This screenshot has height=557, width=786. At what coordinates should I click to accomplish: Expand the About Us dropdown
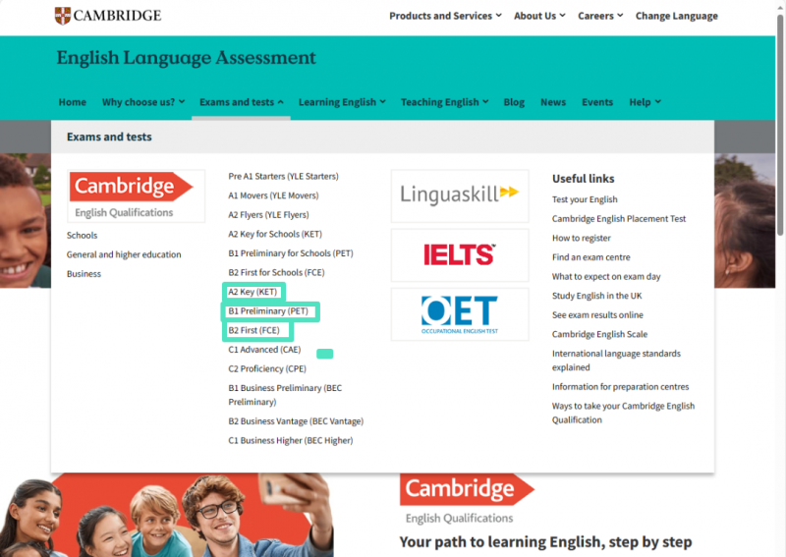[x=539, y=16]
